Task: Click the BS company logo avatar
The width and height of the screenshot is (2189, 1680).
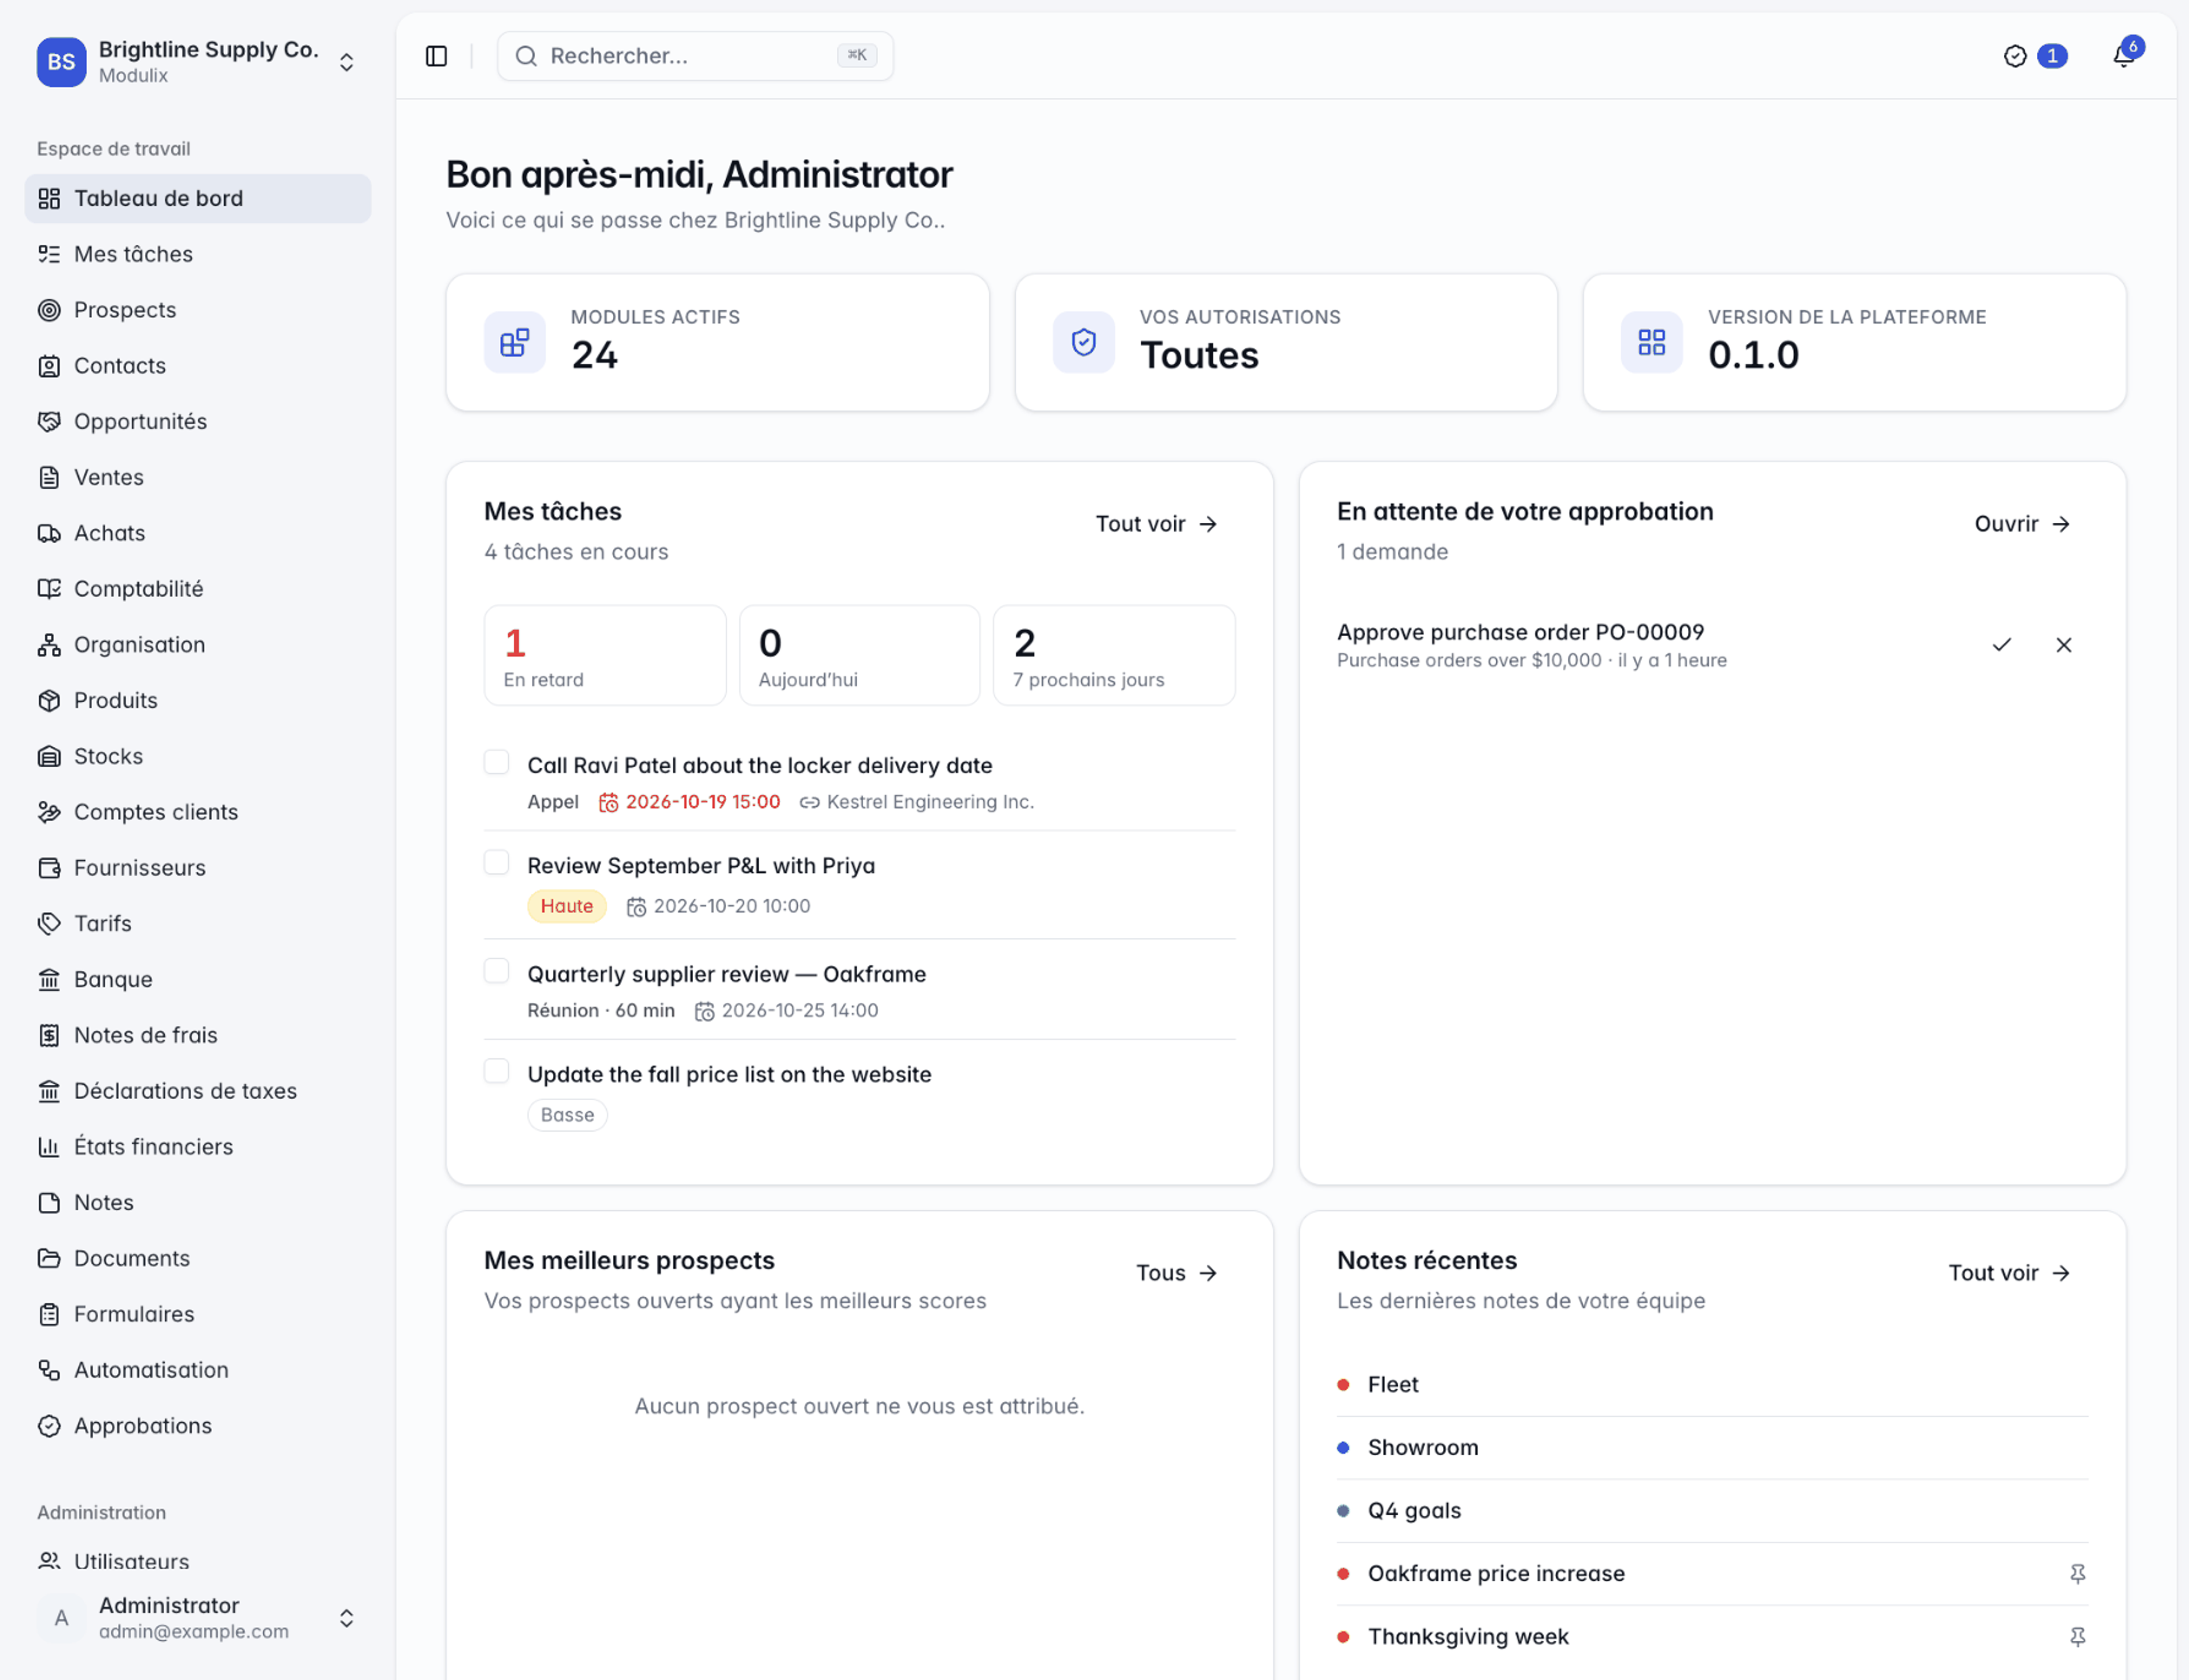Action: click(x=61, y=62)
